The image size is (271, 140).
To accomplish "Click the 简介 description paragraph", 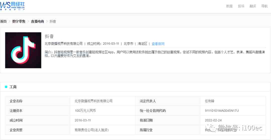I will 155,54.
